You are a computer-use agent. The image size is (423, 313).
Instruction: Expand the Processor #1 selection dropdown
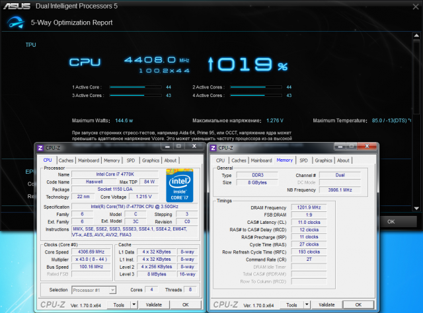point(112,290)
